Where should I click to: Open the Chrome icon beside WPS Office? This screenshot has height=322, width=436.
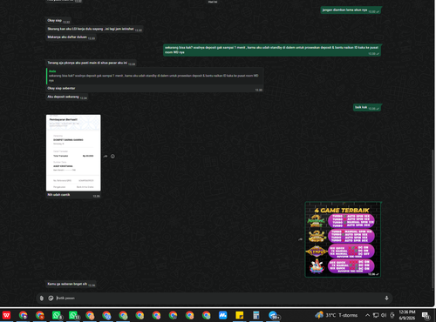(24, 315)
